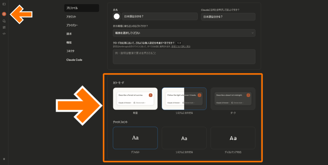Open the code brackets icon in sidebar
Image resolution: width=328 pixels, height=165 pixels.
pos(4,34)
